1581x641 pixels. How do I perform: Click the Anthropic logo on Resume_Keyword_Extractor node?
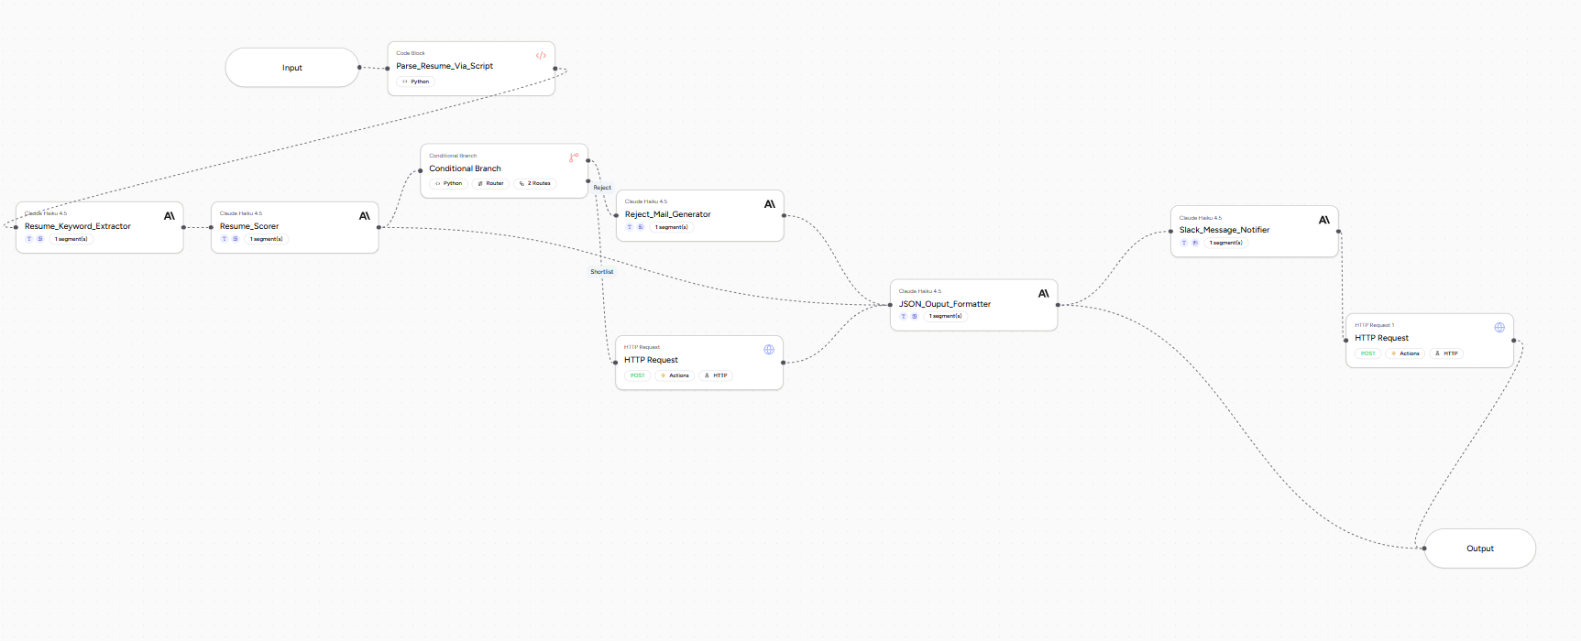[170, 216]
